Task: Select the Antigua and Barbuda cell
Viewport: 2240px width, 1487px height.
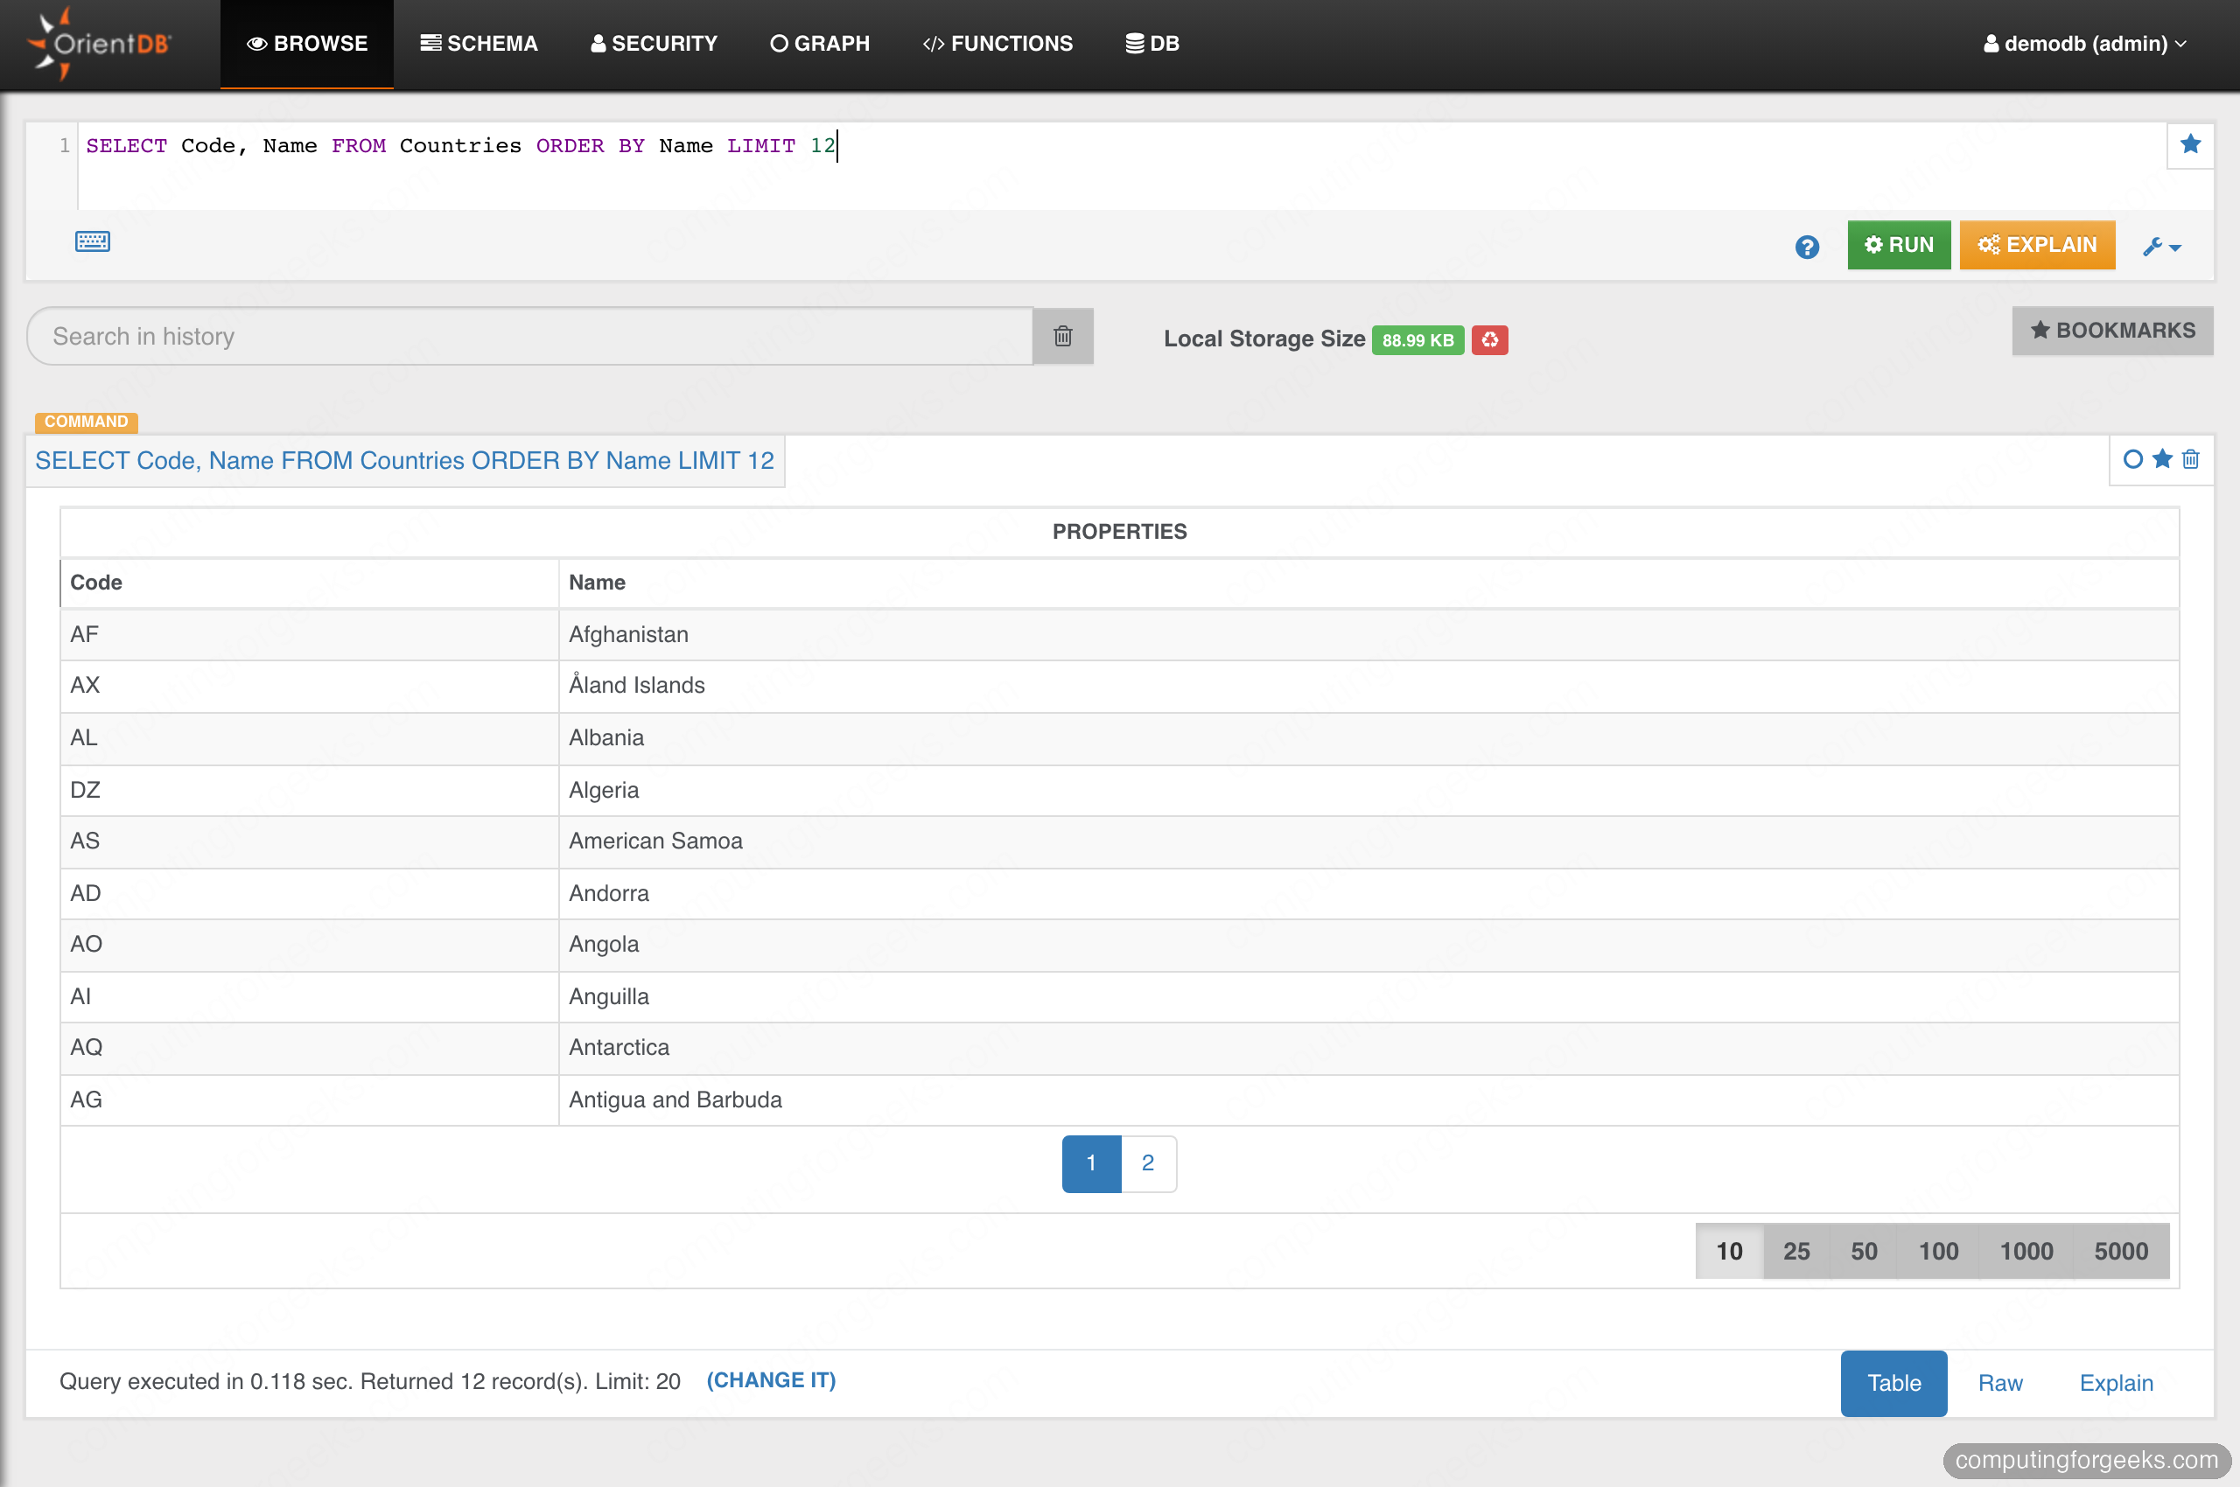Action: click(1368, 1100)
